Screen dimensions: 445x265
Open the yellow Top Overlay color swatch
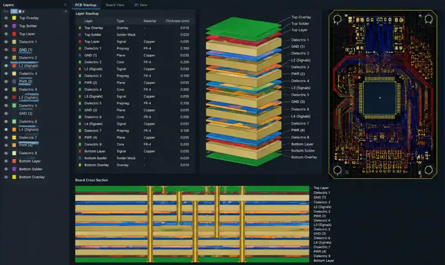(14, 18)
